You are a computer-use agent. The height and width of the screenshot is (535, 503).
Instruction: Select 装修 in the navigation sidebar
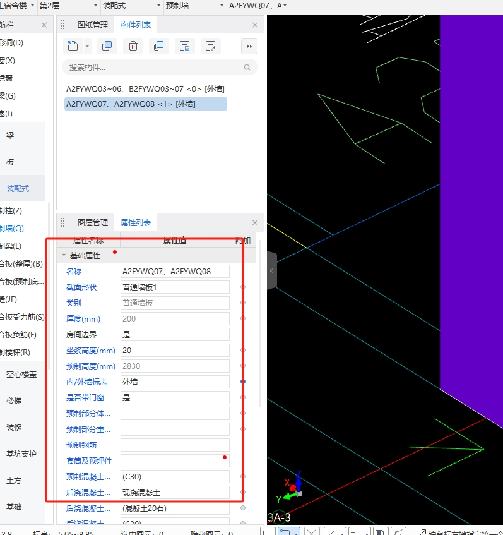click(14, 428)
